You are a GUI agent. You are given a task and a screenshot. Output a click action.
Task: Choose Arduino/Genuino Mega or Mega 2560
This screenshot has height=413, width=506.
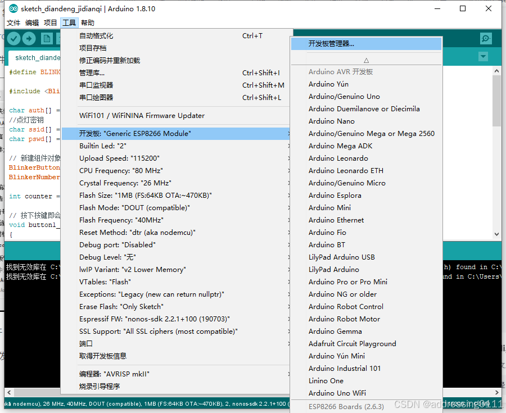pyautogui.click(x=366, y=134)
